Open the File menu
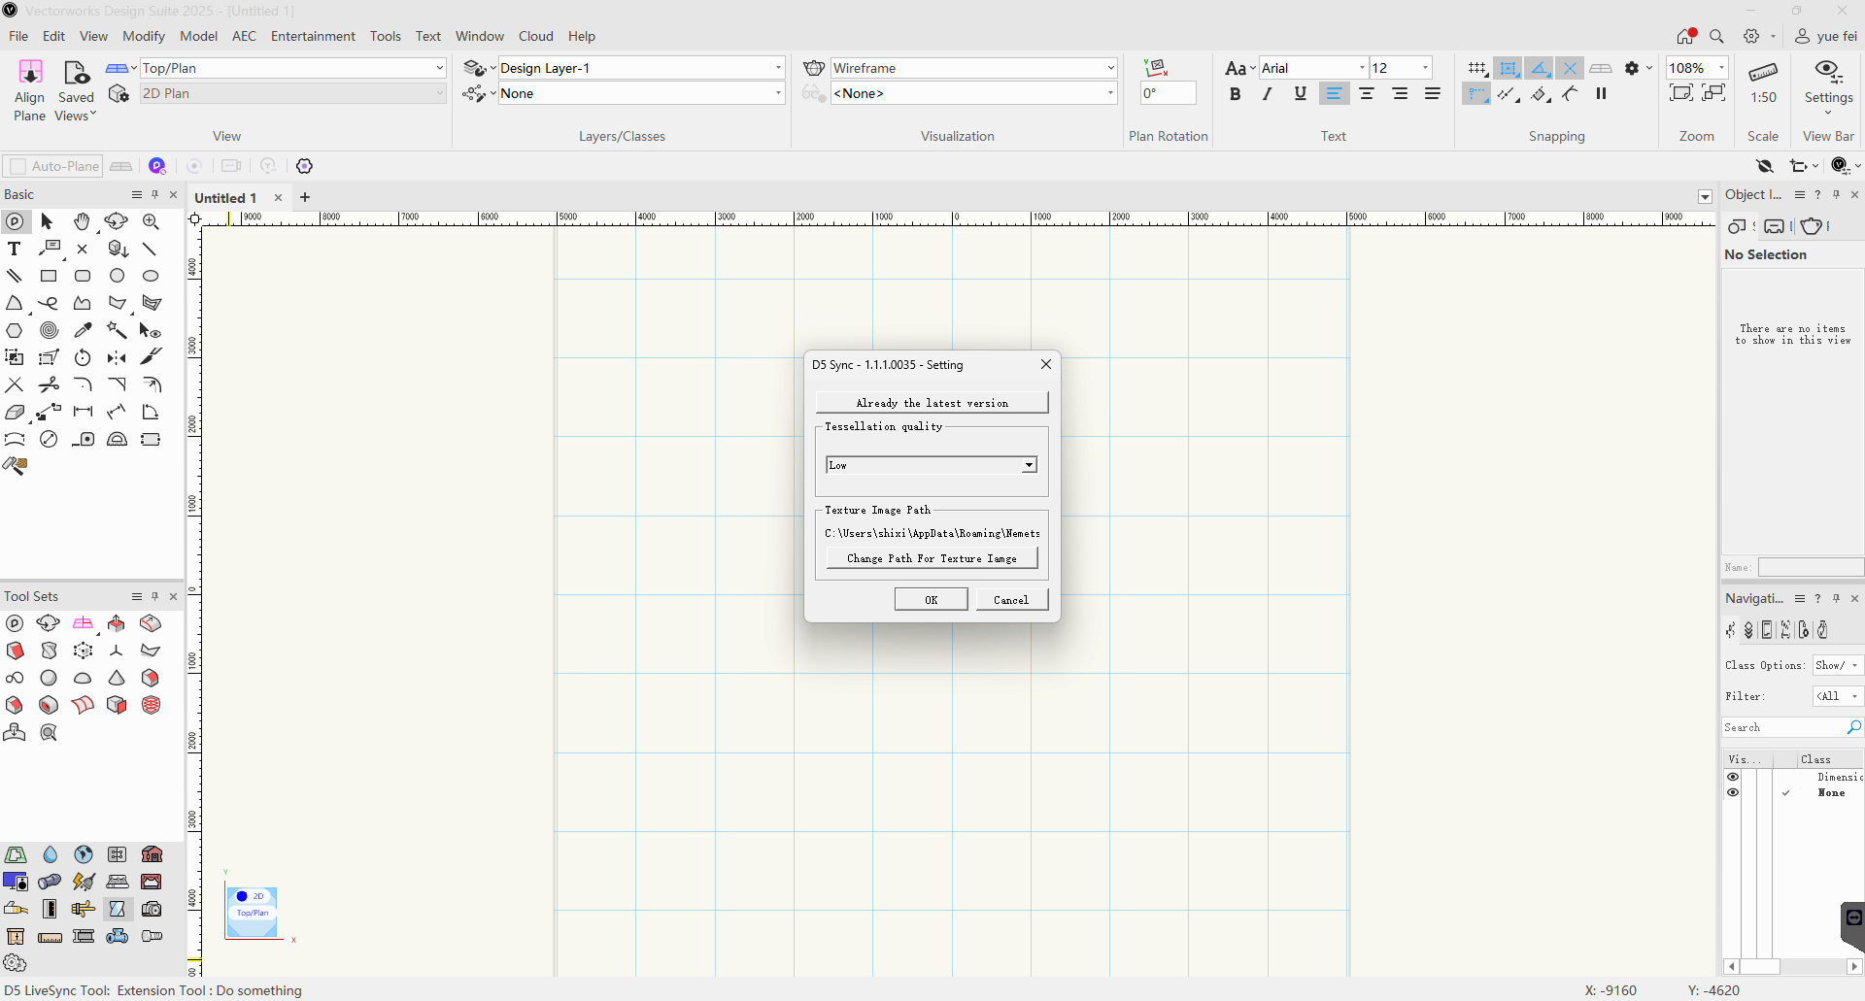The image size is (1865, 1001). [18, 36]
